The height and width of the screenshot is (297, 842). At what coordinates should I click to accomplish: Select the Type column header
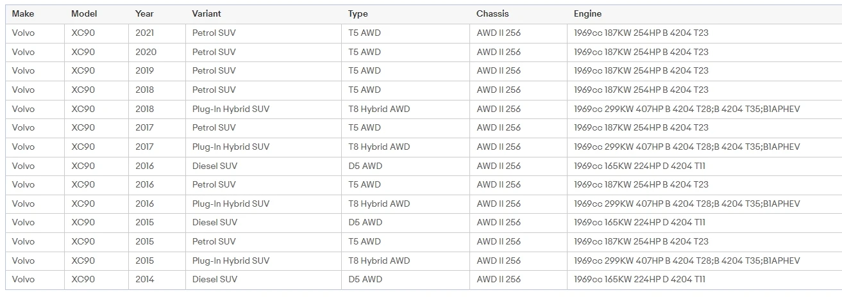coord(358,14)
